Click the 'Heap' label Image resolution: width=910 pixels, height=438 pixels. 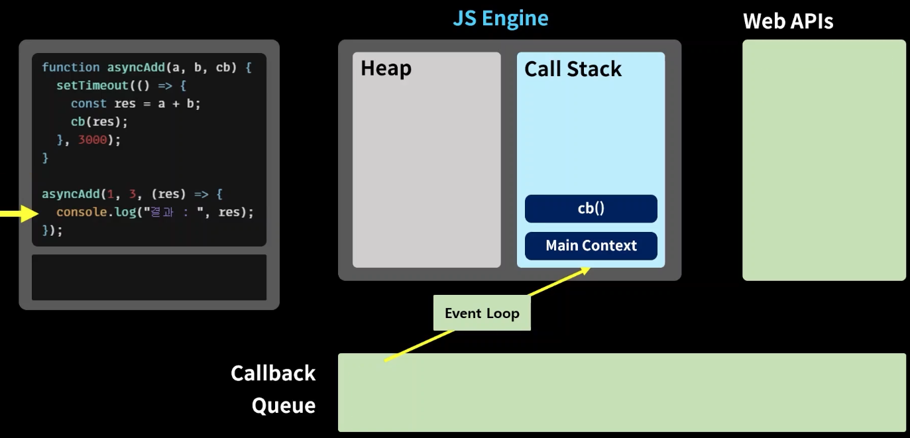[386, 68]
